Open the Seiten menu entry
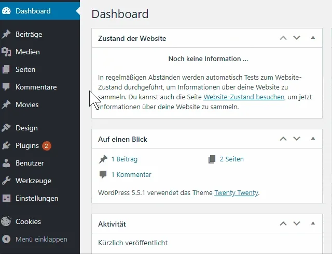Viewport: 332px width, 254px height. (x=40, y=69)
